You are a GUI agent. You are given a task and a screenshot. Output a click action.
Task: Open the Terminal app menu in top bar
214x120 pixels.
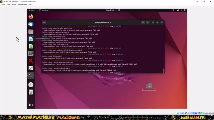(x=44, y=10)
